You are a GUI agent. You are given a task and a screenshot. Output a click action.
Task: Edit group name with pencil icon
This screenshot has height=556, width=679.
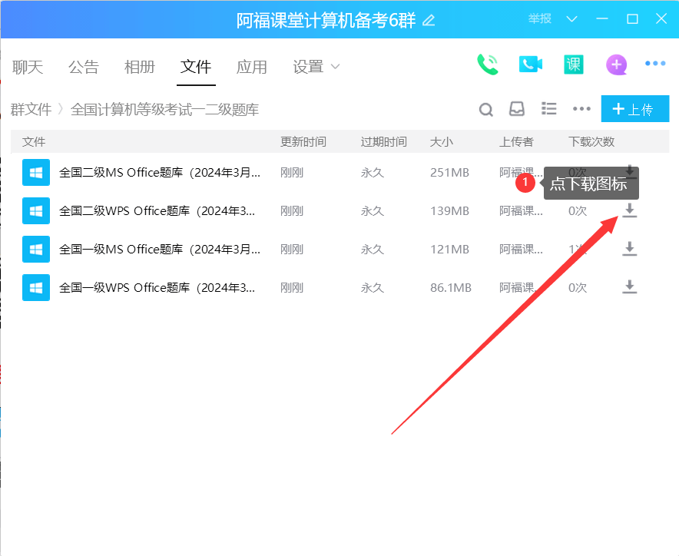tap(429, 21)
